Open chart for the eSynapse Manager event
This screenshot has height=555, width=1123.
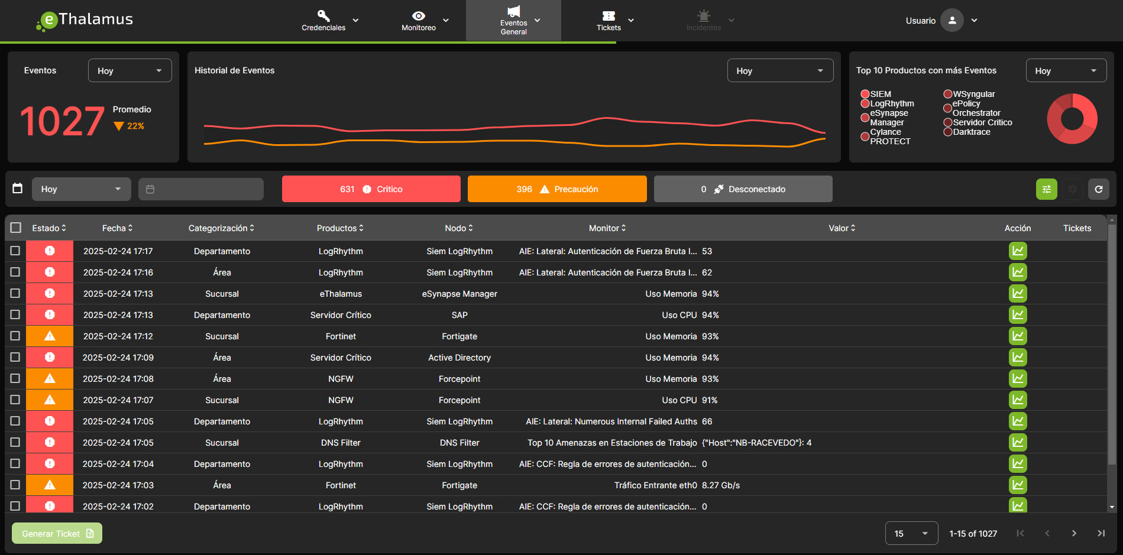1018,294
